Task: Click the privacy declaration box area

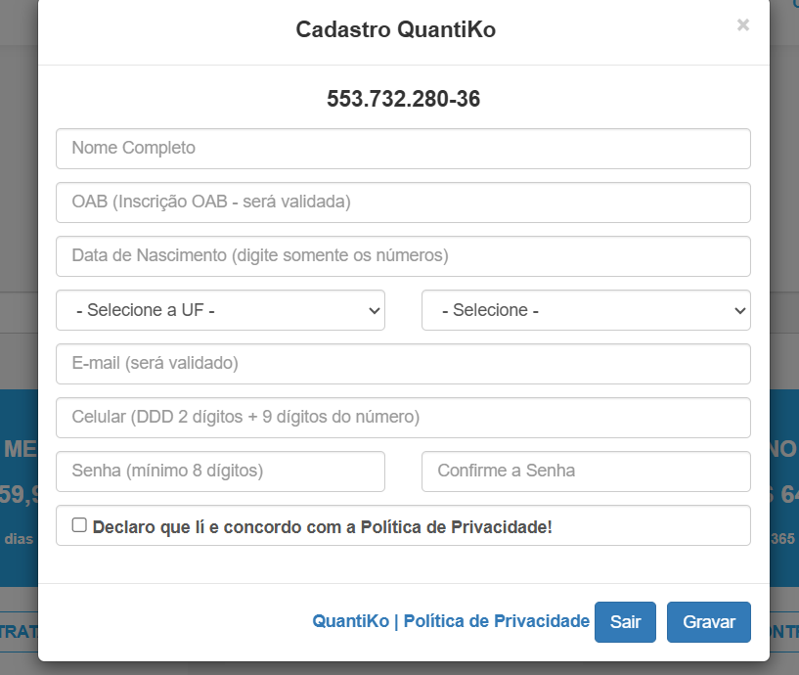Action: pos(403,525)
